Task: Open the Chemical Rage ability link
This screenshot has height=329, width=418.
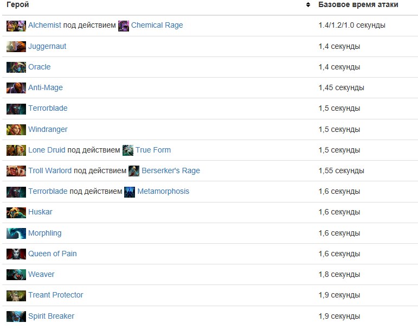Action: [x=157, y=25]
